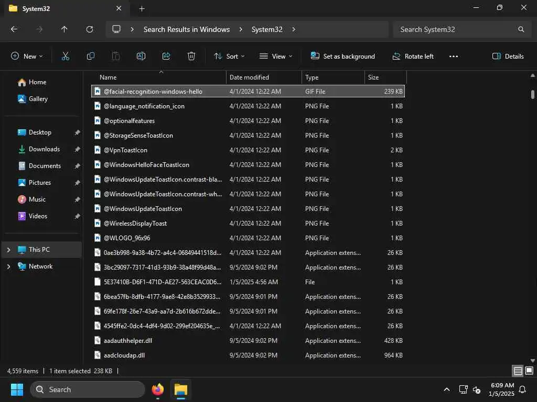Click the Paste clipboard icon
This screenshot has height=402, width=537.
click(x=116, y=57)
